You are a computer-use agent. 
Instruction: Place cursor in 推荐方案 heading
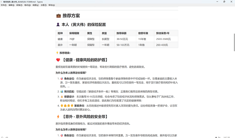[71, 16]
